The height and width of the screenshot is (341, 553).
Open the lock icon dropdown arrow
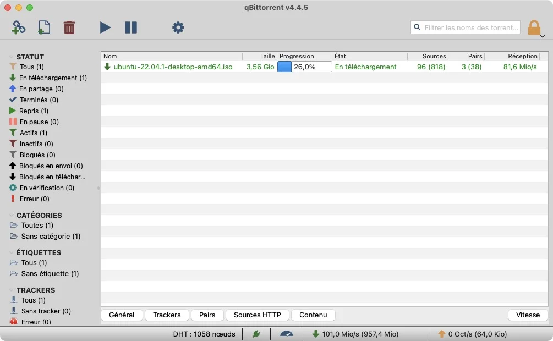coord(543,36)
